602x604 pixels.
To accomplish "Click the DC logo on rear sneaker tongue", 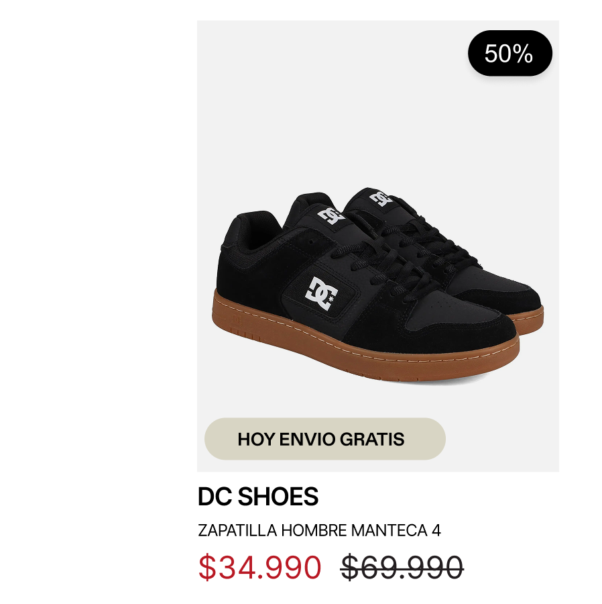I will 381,198.
